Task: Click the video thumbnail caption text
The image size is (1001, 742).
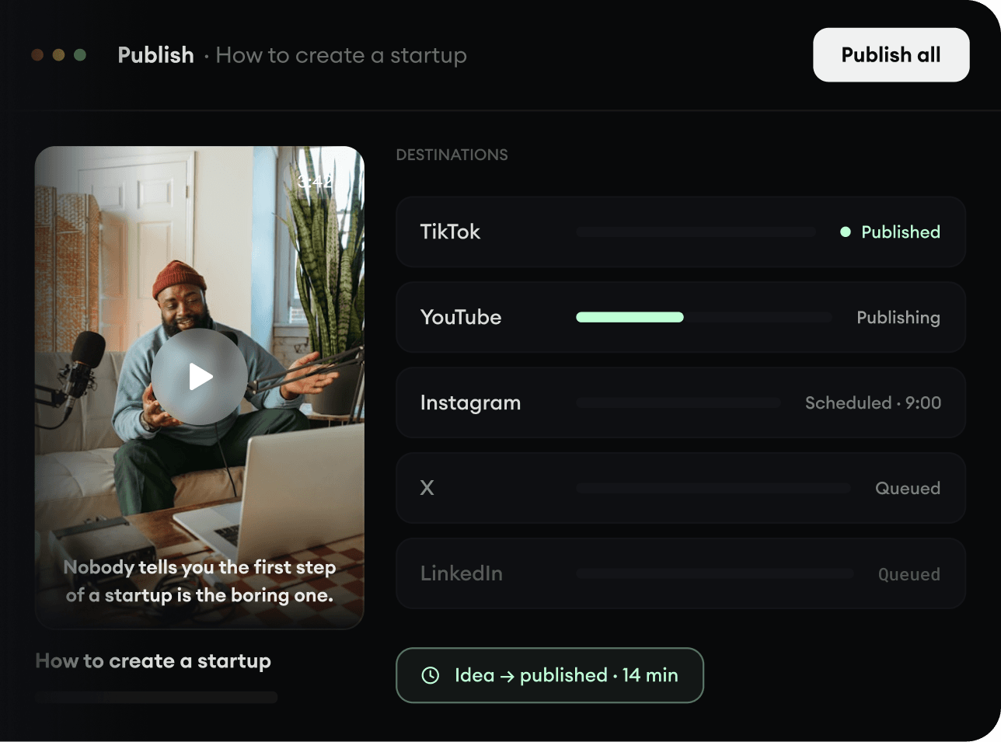Action: [200, 581]
